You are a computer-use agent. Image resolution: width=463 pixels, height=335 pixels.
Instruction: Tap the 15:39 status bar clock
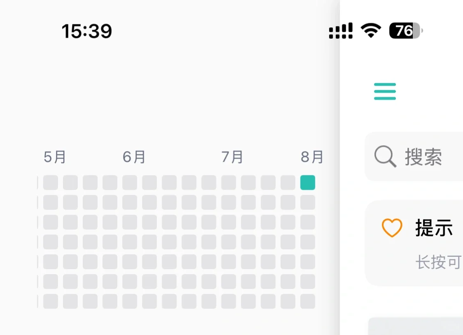(87, 31)
